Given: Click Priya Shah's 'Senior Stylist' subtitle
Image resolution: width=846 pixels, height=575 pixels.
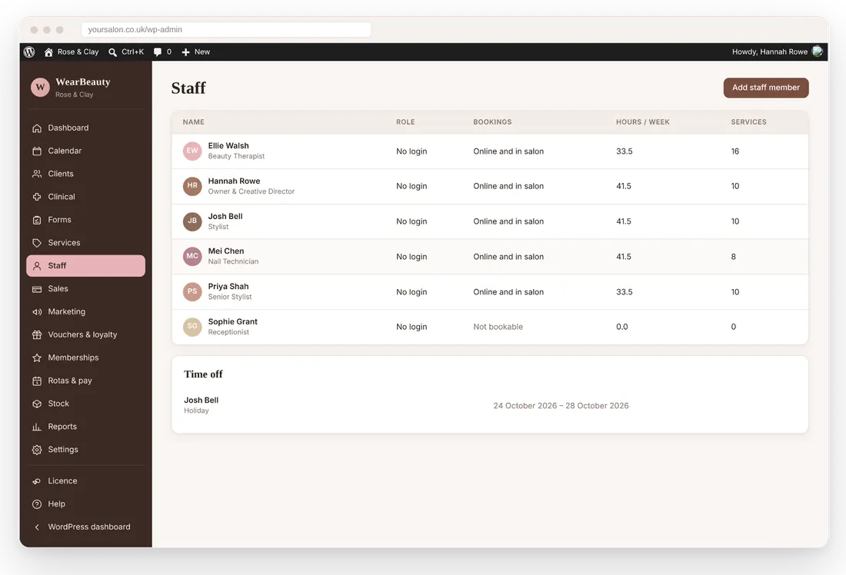Looking at the screenshot, I should [x=230, y=297].
